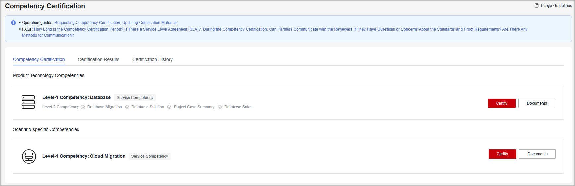Image resolution: width=575 pixels, height=186 pixels.
Task: Click the Service Competency tag next to Database
Action: [135, 98]
